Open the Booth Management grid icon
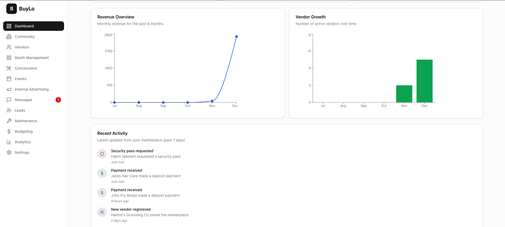The width and height of the screenshot is (505, 227). (9, 57)
